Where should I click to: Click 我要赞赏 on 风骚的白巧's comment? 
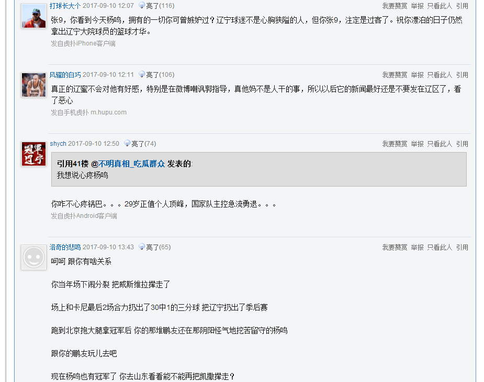click(395, 75)
